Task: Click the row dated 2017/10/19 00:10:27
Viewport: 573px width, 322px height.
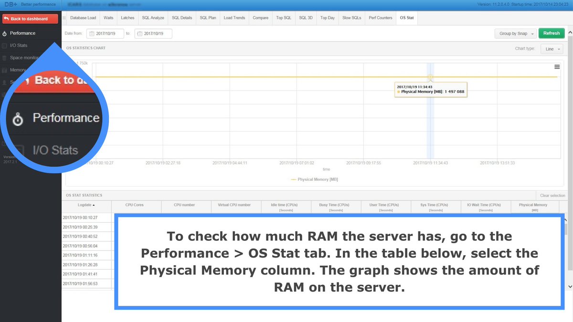Action: point(87,218)
